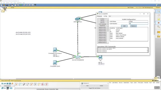Save the network with the floppy icon
Viewport: 161px width, 90px height.
pyautogui.click(x=7, y=5)
